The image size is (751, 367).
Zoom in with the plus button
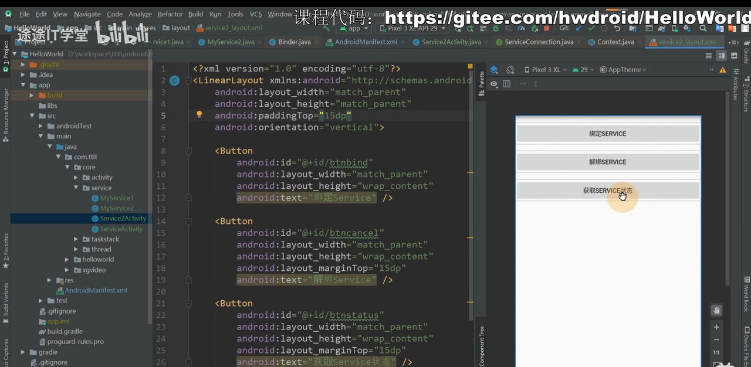click(x=716, y=327)
